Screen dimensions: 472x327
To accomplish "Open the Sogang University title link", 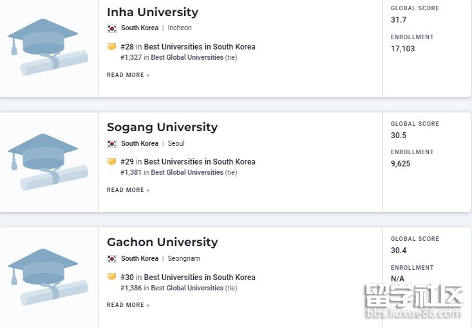I will [x=162, y=127].
